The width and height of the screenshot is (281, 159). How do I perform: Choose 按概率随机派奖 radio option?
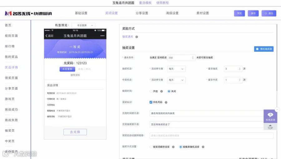click(181, 147)
